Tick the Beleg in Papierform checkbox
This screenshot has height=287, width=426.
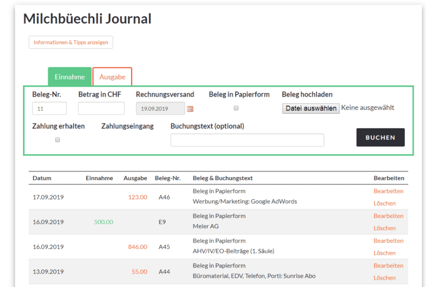pos(236,108)
